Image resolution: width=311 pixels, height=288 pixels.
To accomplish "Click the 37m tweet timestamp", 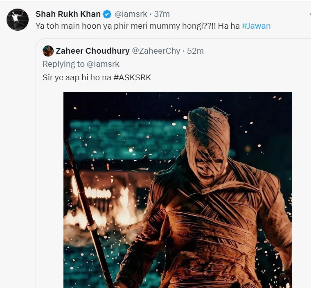I will click(162, 14).
